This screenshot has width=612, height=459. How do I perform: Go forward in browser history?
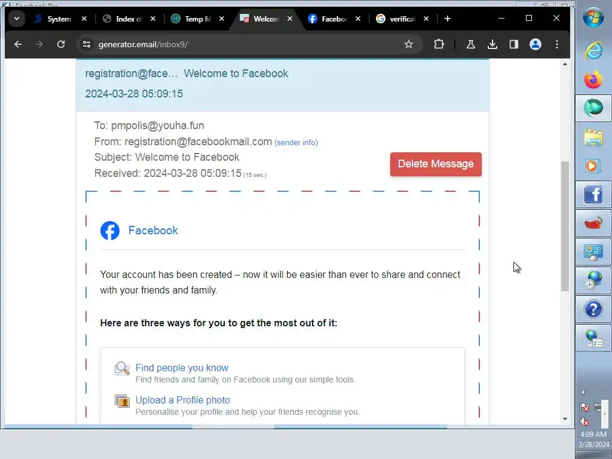click(x=39, y=44)
